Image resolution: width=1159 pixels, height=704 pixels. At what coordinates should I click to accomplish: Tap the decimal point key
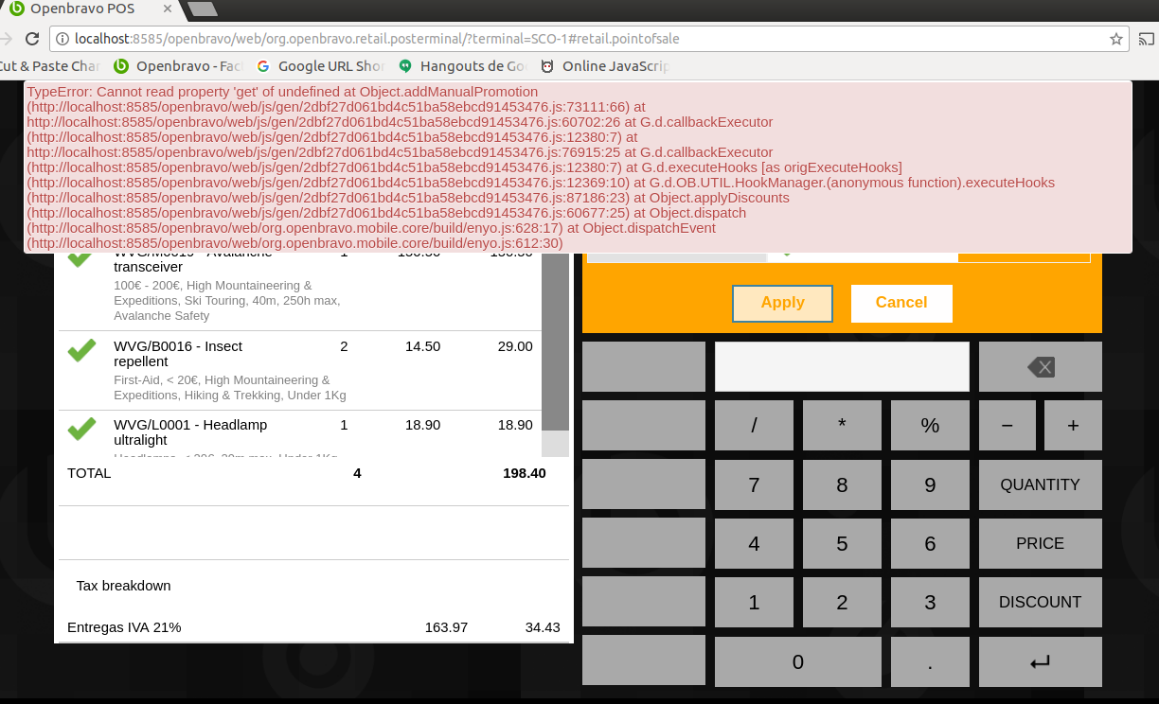pyautogui.click(x=930, y=661)
